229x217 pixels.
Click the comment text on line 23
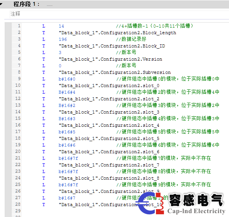pyautogui.click(x=164, y=171)
